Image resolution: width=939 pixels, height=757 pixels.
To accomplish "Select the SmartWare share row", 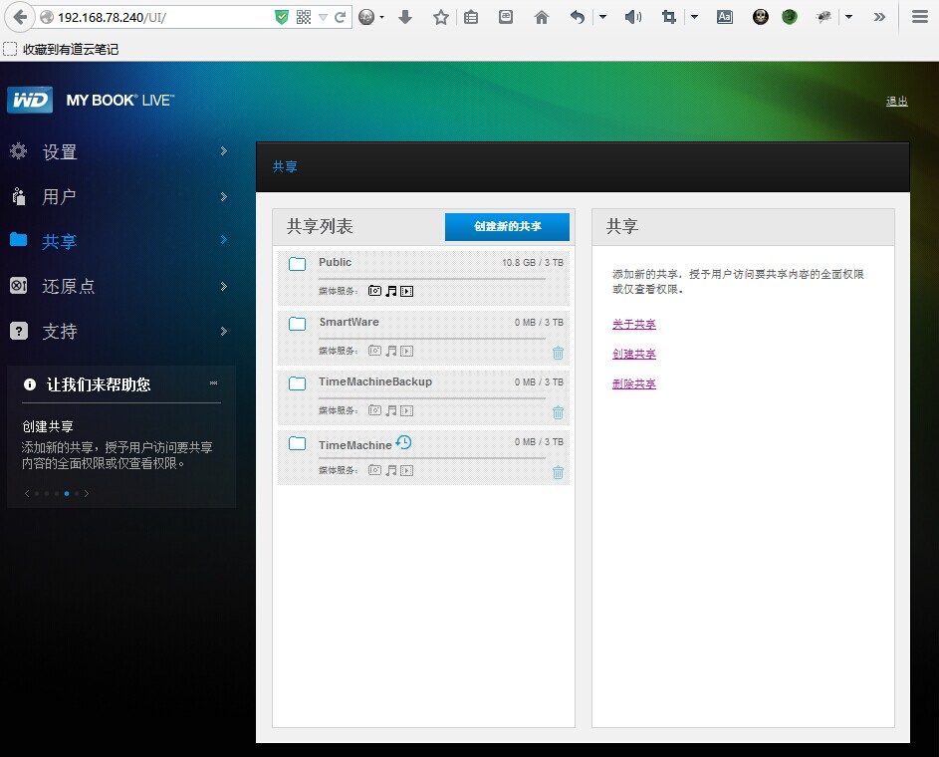I will coord(423,338).
